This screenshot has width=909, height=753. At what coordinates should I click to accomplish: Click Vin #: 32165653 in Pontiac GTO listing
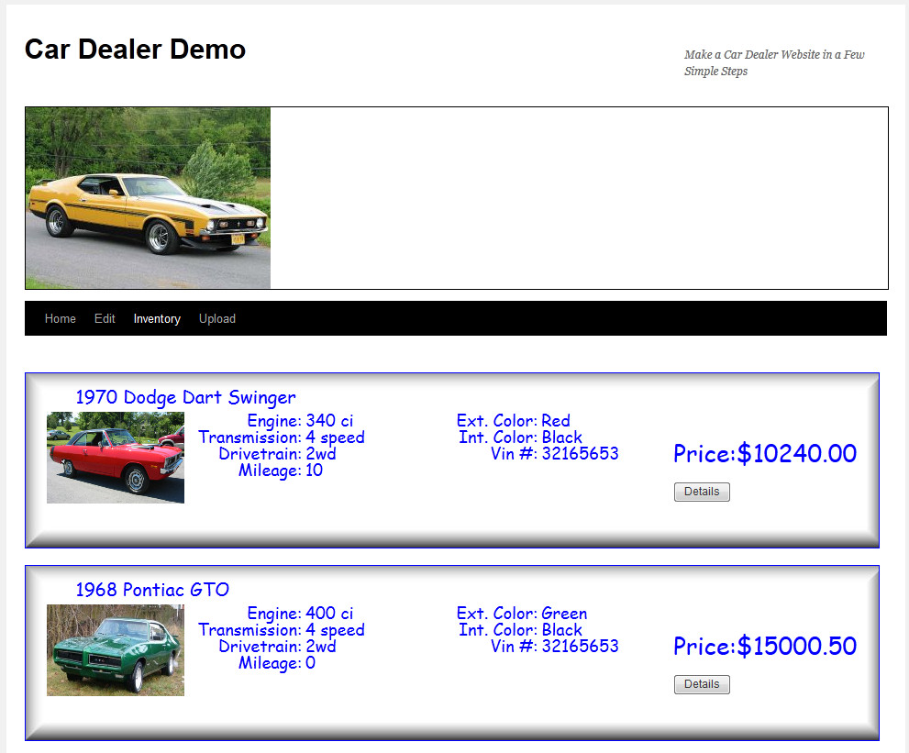555,646
